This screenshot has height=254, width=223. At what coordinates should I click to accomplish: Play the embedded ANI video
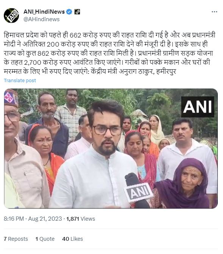[111, 148]
